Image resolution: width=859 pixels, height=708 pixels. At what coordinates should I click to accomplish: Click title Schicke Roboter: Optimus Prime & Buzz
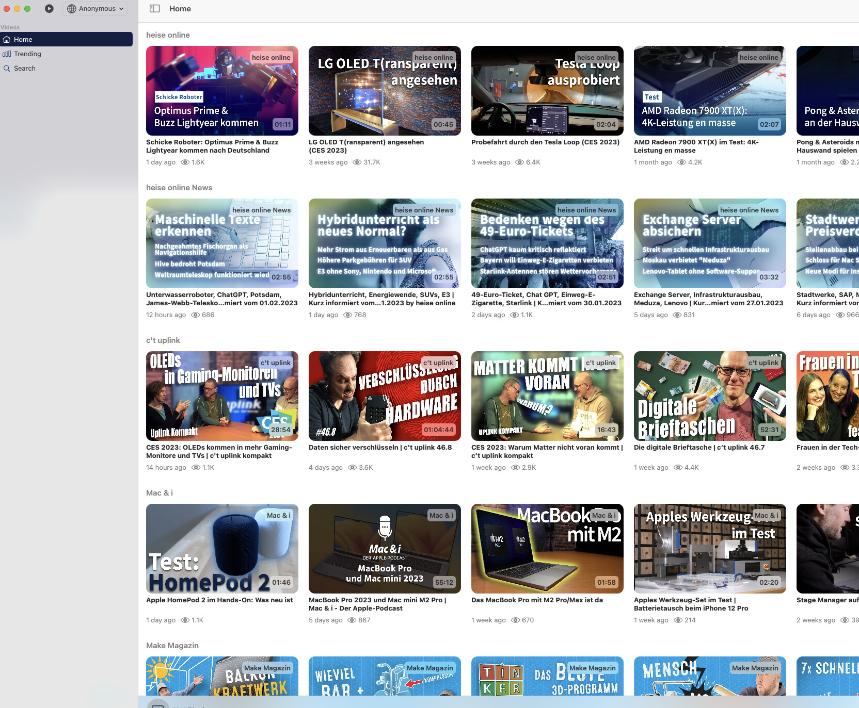point(212,146)
